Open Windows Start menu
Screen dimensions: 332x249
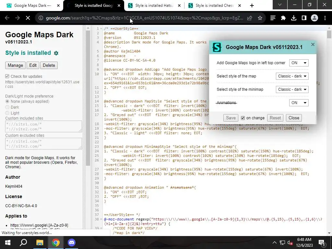tap(8, 243)
